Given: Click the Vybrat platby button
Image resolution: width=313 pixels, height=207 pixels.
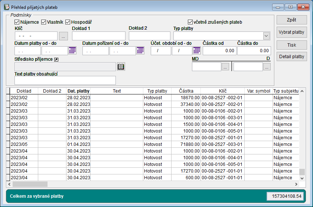Looking at the screenshot, I should 291,32.
